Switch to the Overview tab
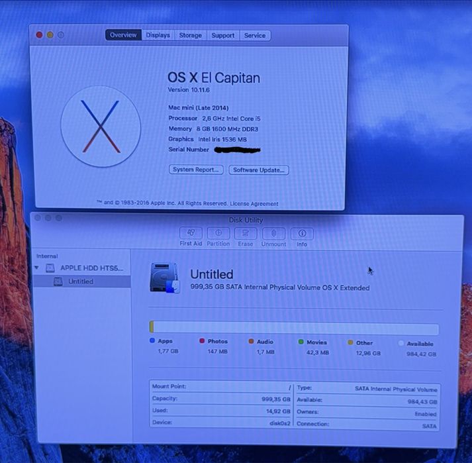This screenshot has height=463, width=472. pyautogui.click(x=123, y=35)
